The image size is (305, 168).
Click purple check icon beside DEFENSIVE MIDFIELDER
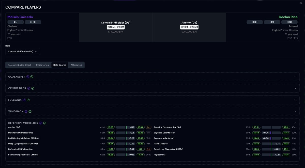[x=41, y=123]
